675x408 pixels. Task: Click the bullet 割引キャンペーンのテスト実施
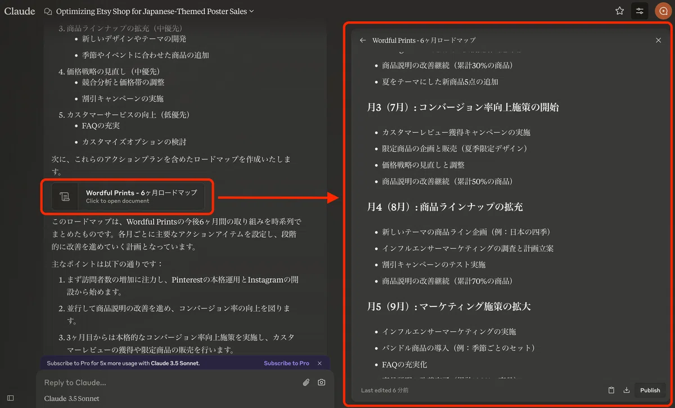pyautogui.click(x=434, y=264)
